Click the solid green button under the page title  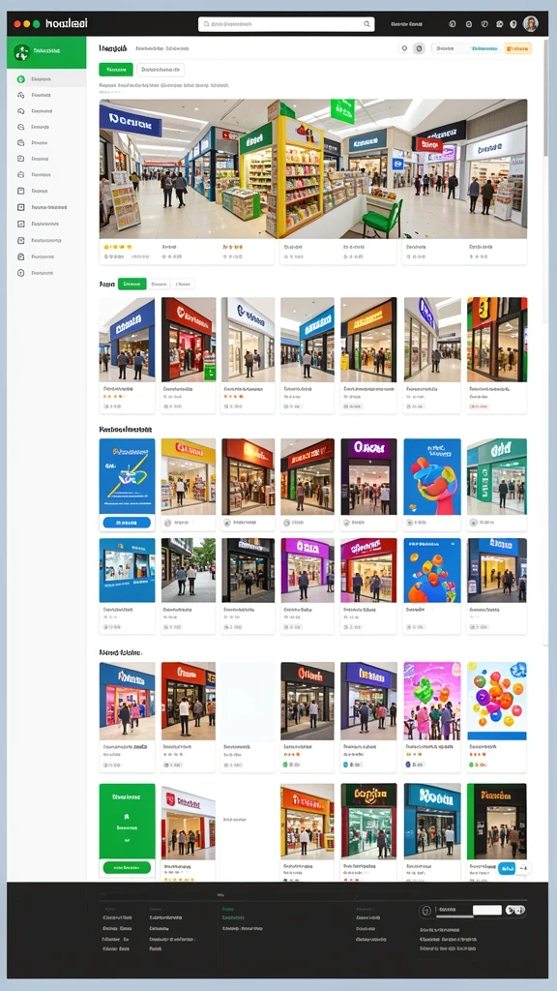pyautogui.click(x=116, y=70)
